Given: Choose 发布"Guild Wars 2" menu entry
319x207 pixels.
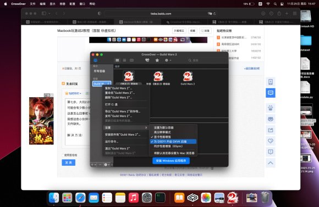Looking at the screenshot, I should point(125,116).
